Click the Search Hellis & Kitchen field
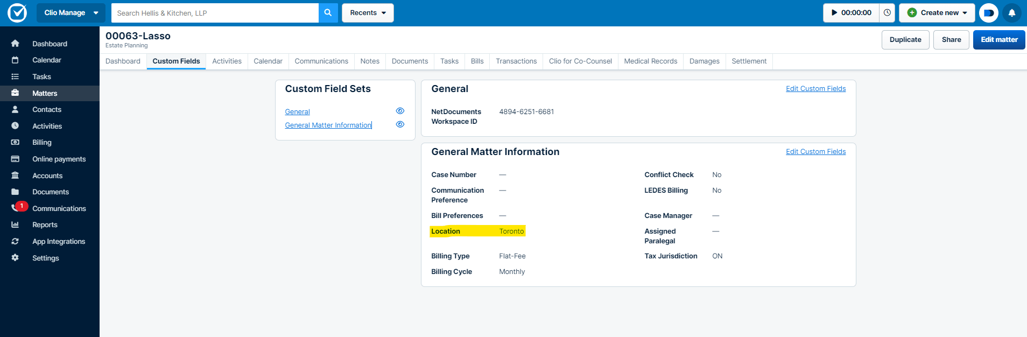 tap(215, 13)
